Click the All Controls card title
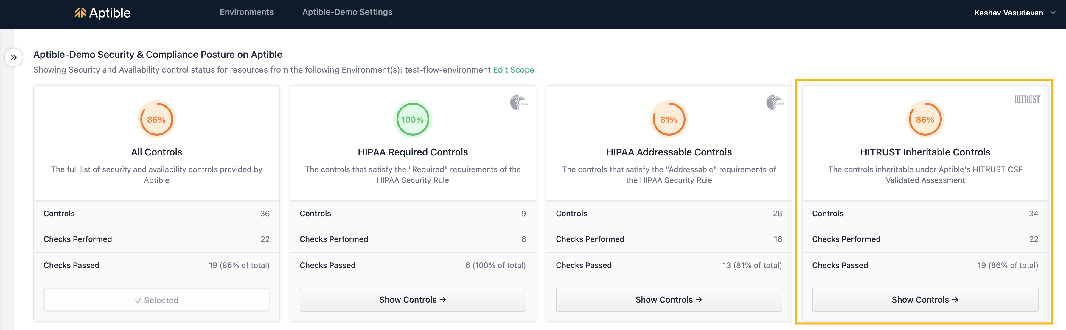 point(156,152)
